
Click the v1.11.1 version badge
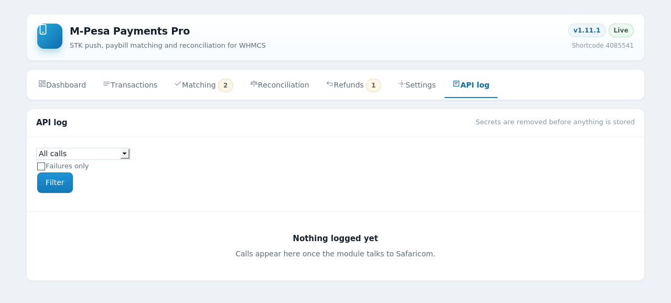click(x=587, y=30)
